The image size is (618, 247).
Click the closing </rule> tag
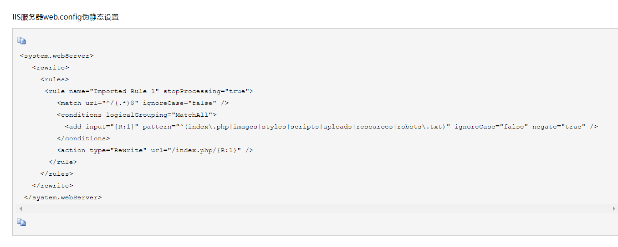click(x=63, y=162)
